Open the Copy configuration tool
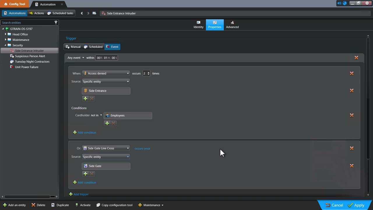 [114, 205]
